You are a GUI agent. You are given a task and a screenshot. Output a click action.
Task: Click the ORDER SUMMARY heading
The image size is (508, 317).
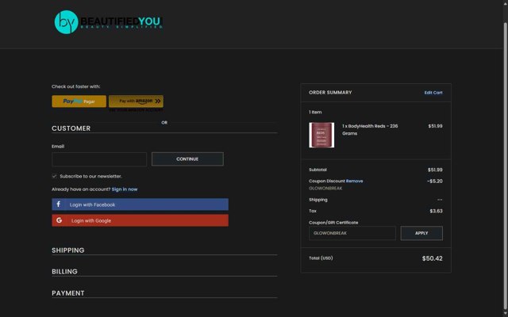(x=330, y=93)
